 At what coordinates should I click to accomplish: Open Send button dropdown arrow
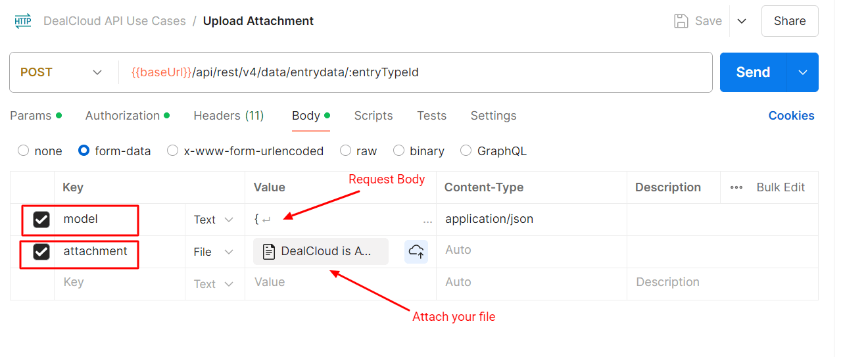(x=803, y=72)
